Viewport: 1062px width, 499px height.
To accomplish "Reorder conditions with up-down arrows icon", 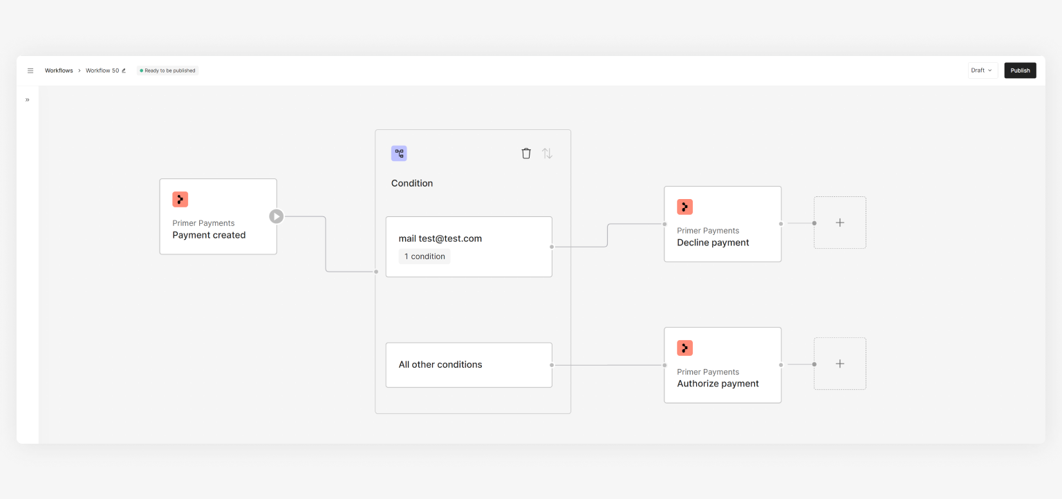I will pyautogui.click(x=547, y=153).
